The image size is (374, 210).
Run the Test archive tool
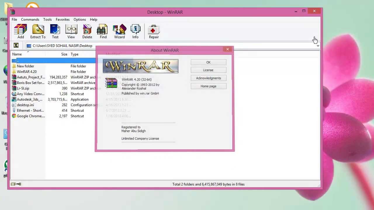point(55,32)
